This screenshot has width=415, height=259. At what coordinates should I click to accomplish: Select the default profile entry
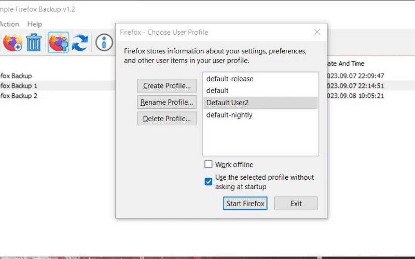[x=260, y=90]
